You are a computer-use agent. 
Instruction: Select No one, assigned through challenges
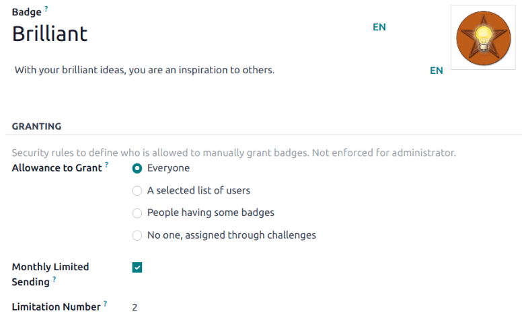coord(137,235)
